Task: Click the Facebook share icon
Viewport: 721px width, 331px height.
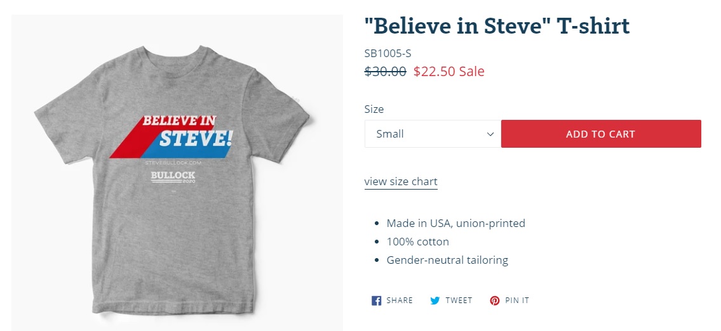Action: point(376,301)
